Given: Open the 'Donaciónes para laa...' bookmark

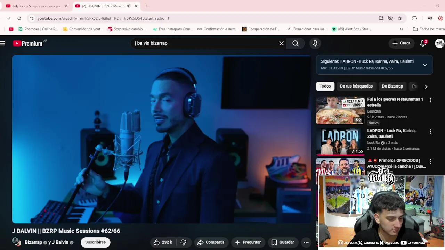Looking at the screenshot, I should click(307, 29).
